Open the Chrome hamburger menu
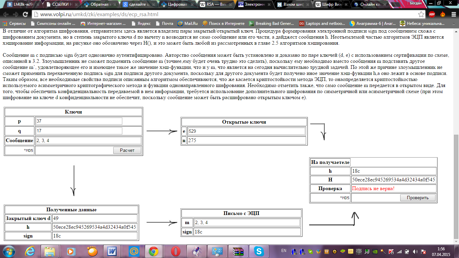The height and width of the screenshot is (258, 459). click(453, 14)
